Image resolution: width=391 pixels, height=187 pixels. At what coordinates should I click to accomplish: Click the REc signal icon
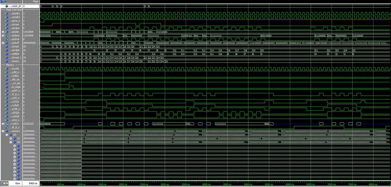coord(7,76)
